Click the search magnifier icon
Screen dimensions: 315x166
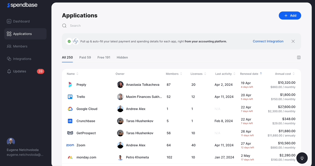pyautogui.click(x=64, y=26)
